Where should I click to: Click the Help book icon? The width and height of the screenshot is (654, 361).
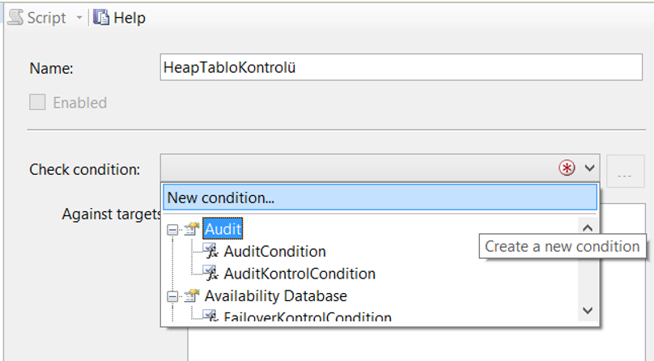click(101, 18)
